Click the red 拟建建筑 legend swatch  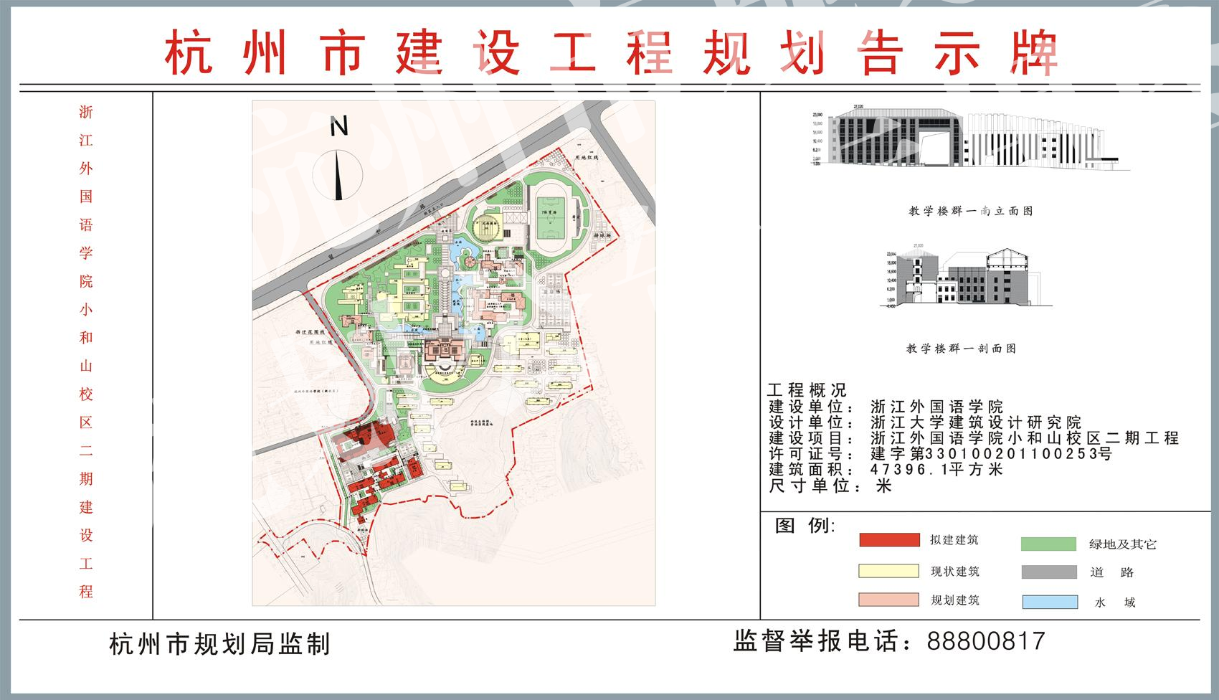tap(889, 540)
